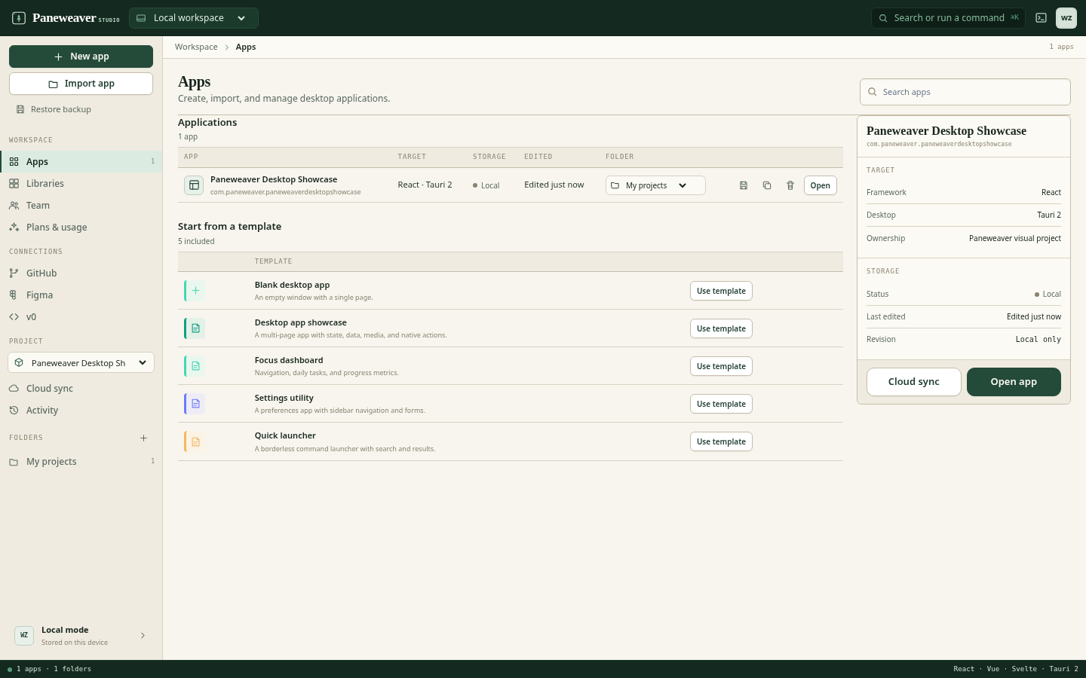The height and width of the screenshot is (678, 1086).
Task: Click the React status bar entry
Action: 964,669
